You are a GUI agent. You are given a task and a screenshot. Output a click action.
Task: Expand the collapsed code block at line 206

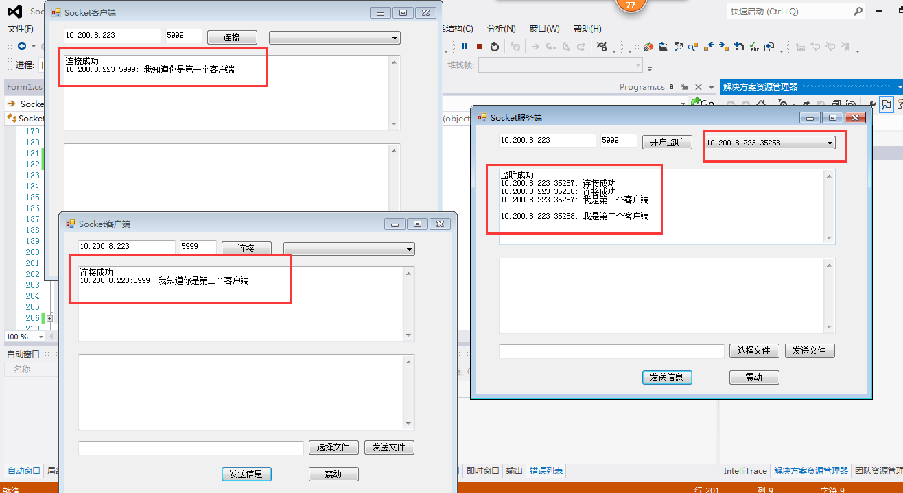[x=49, y=318]
